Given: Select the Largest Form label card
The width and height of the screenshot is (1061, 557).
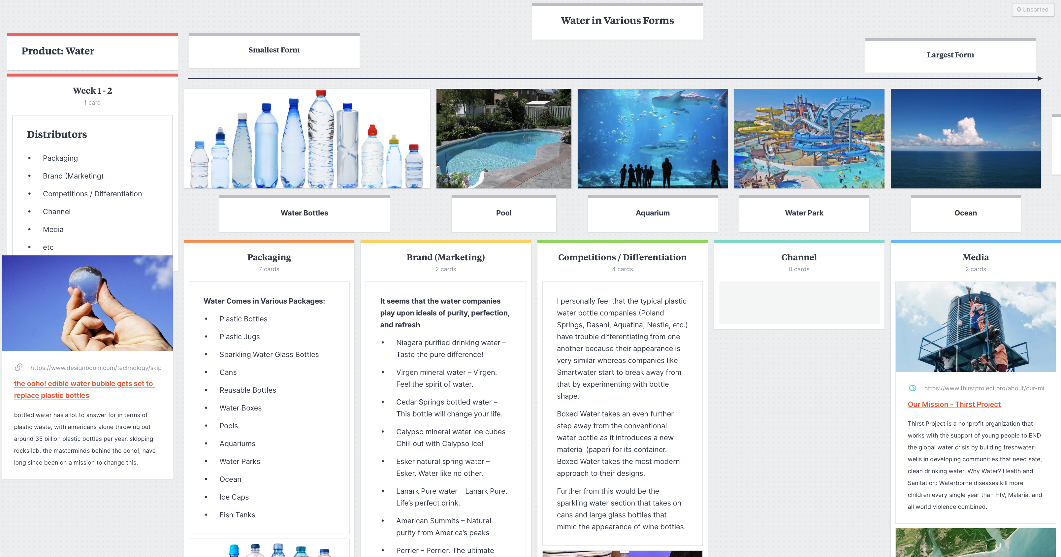Looking at the screenshot, I should pyautogui.click(x=950, y=55).
